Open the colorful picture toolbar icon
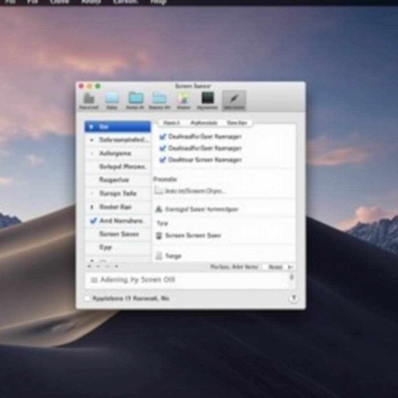 (x=183, y=99)
